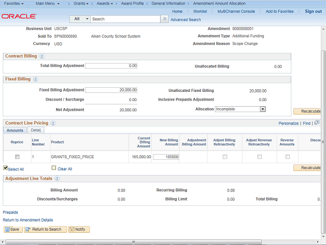
Task: Click the search go arrows button
Action: (164, 19)
